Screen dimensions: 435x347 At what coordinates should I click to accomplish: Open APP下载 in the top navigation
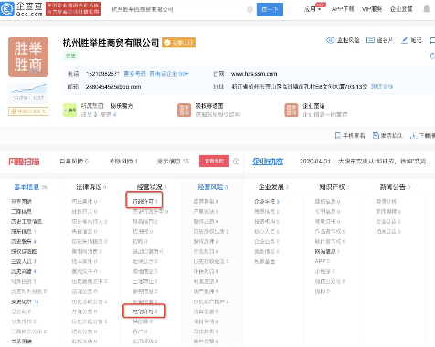[343, 9]
